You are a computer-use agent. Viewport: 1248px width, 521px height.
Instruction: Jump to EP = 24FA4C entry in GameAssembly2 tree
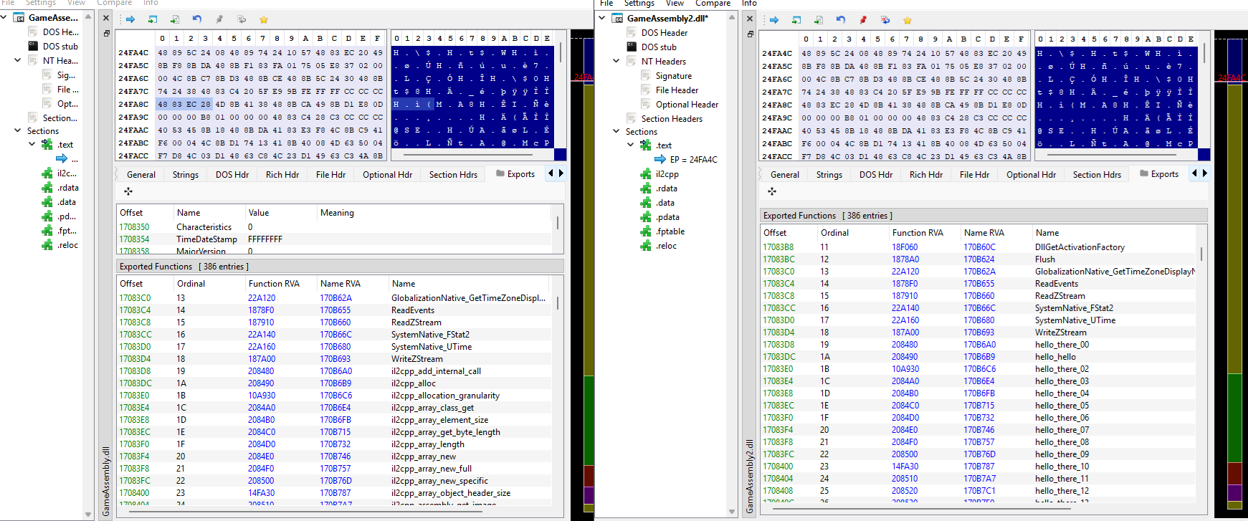693,160
